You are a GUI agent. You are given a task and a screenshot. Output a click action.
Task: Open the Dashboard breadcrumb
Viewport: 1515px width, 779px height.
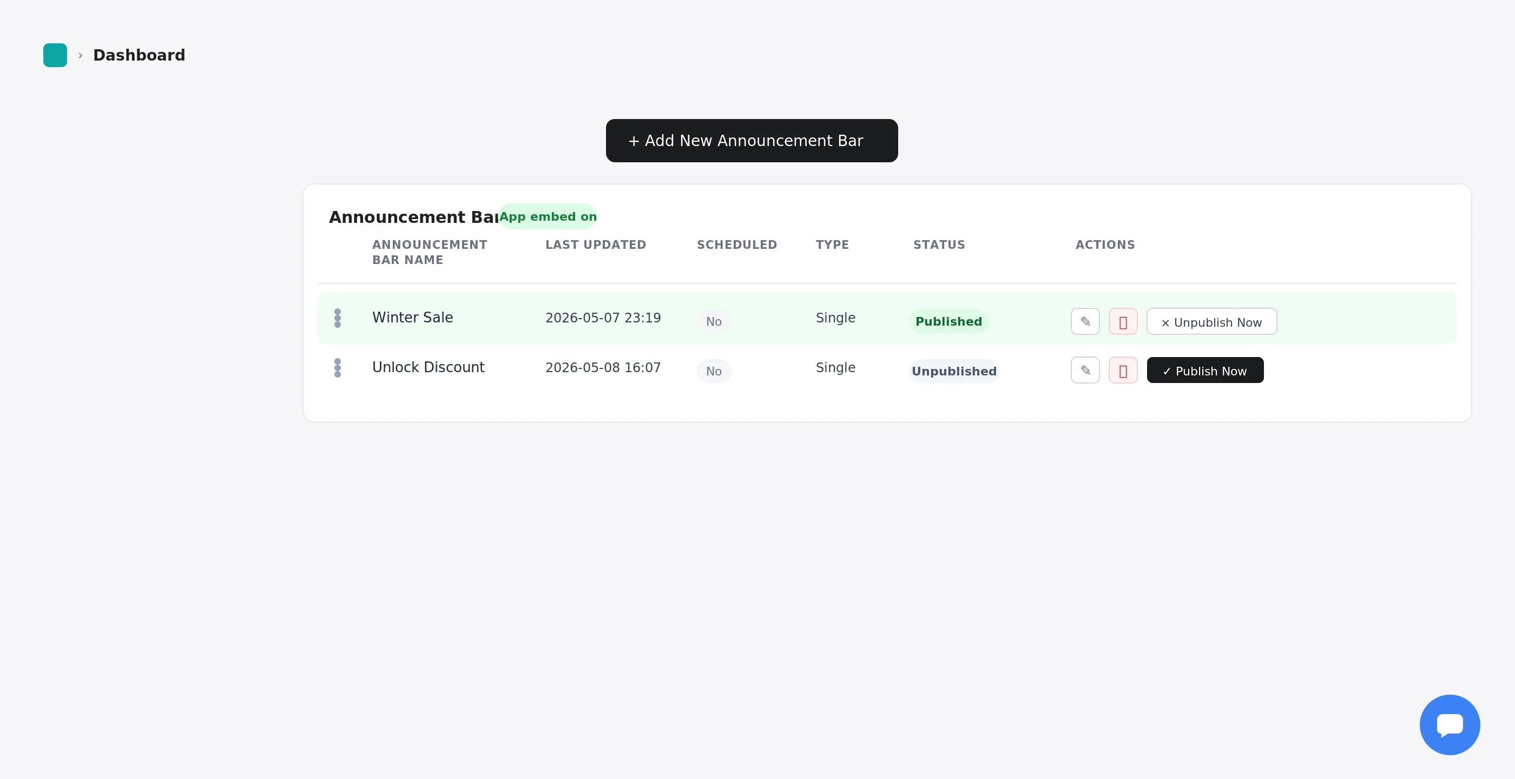point(139,55)
